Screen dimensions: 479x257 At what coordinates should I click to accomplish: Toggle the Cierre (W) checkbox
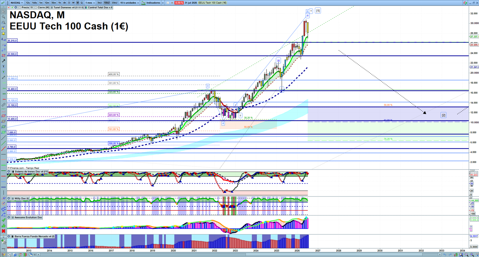36,7
